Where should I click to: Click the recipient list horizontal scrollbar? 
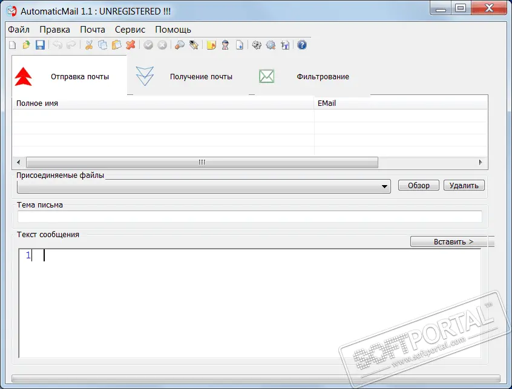click(x=202, y=162)
